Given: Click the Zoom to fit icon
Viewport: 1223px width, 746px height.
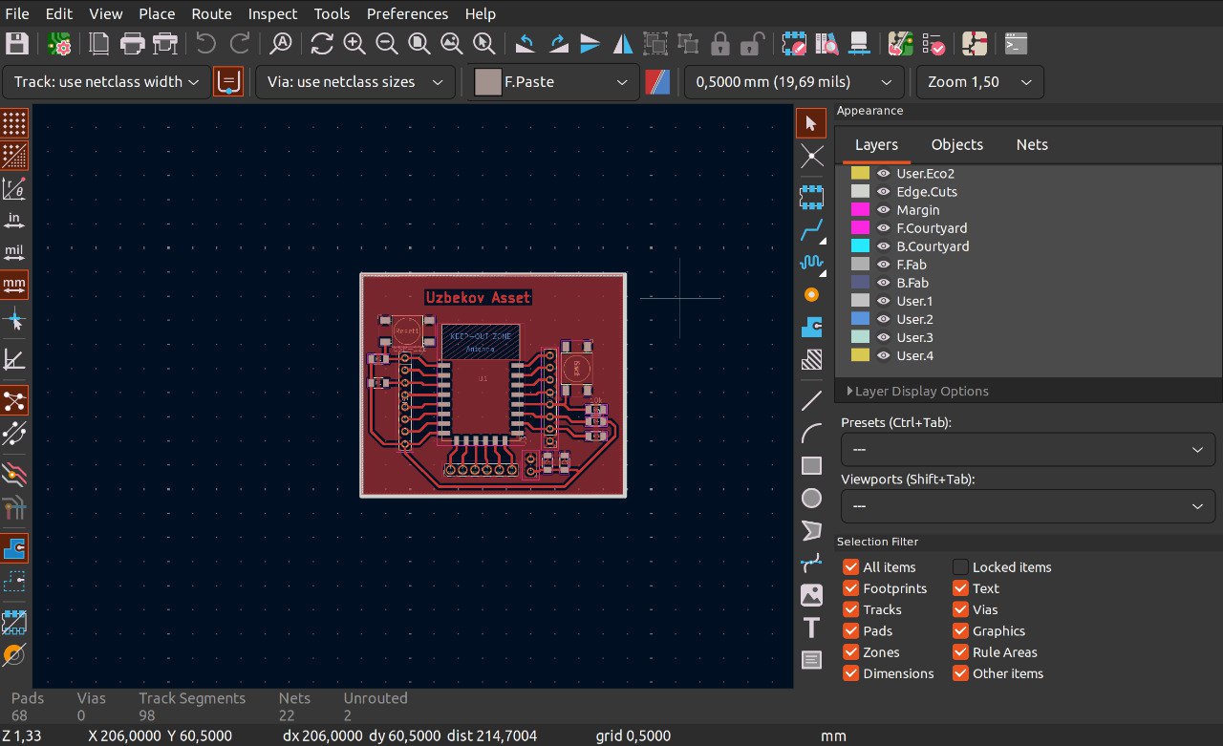Looking at the screenshot, I should 419,43.
